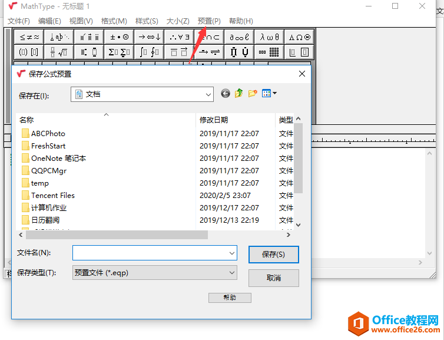Open products and set theory templates palette
The width and height of the screenshot is (444, 340).
[x=239, y=52]
